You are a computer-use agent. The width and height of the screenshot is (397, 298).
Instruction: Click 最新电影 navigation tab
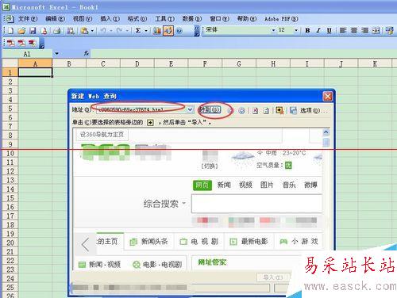click(249, 241)
